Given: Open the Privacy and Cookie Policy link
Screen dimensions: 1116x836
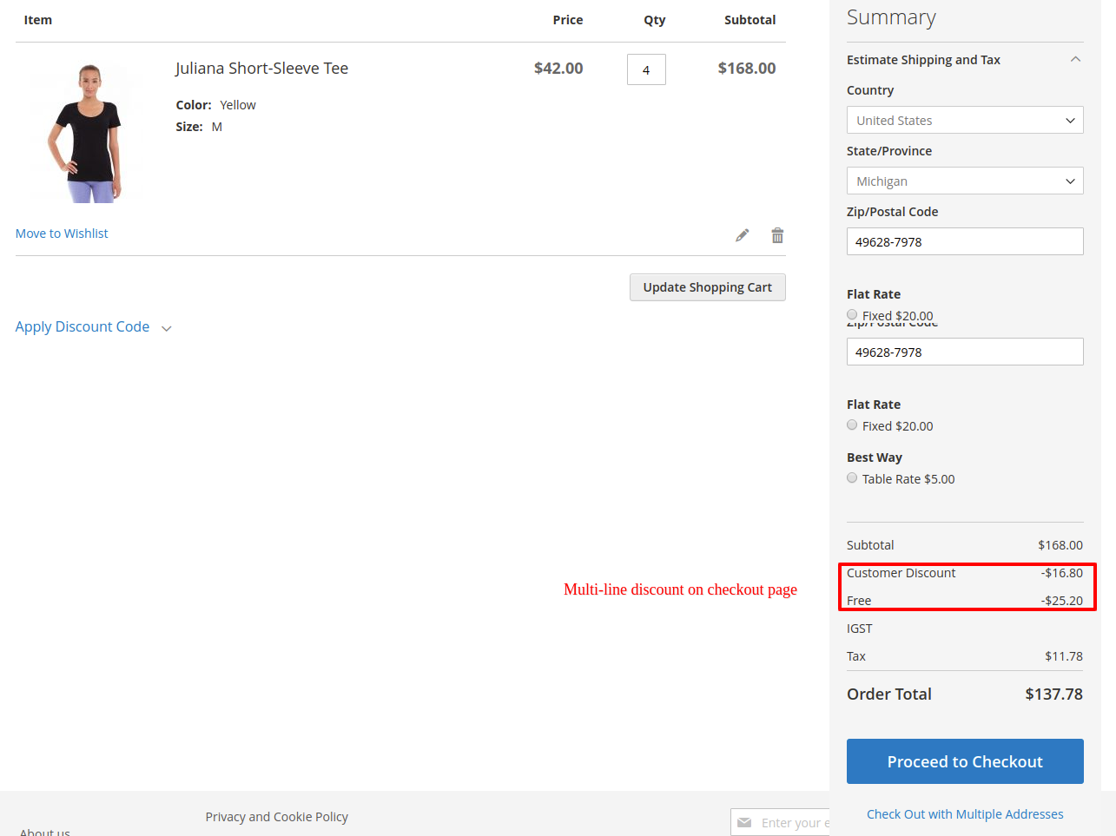Looking at the screenshot, I should (276, 817).
